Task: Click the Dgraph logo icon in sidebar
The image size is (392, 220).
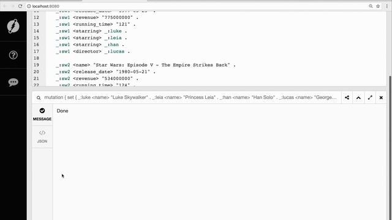Action: (x=13, y=26)
